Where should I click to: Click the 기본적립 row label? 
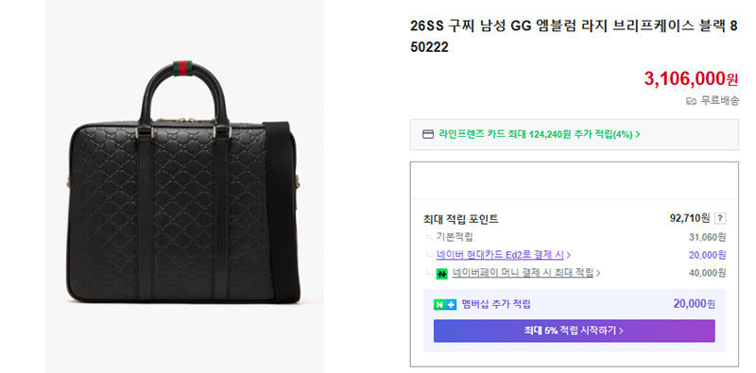click(x=455, y=237)
